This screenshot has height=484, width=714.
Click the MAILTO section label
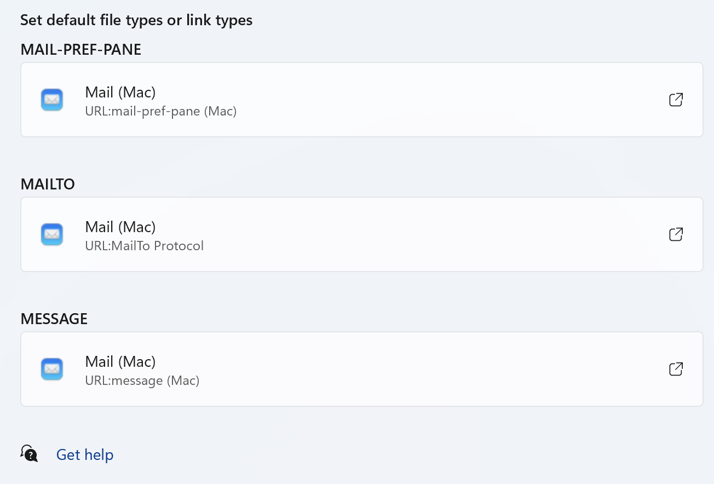point(48,185)
